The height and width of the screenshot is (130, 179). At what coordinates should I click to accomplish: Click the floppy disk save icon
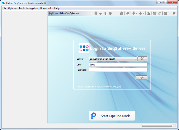(x=165, y=13)
